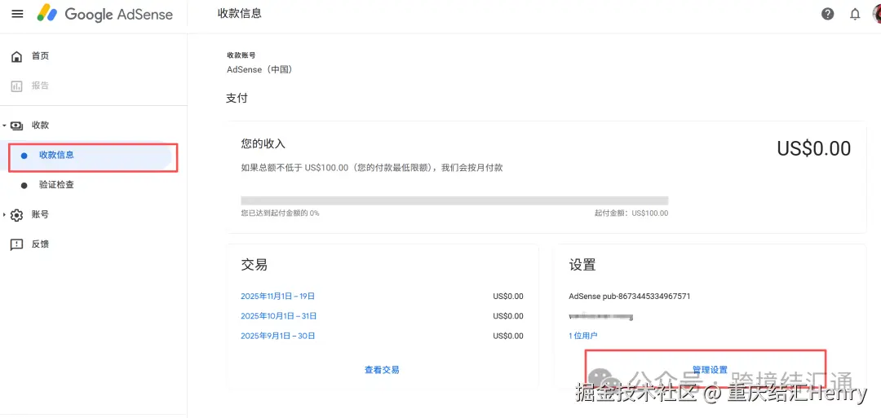Open the 2025年9月1日 – 30日 transaction
Image resolution: width=881 pixels, height=418 pixels.
[x=277, y=336]
